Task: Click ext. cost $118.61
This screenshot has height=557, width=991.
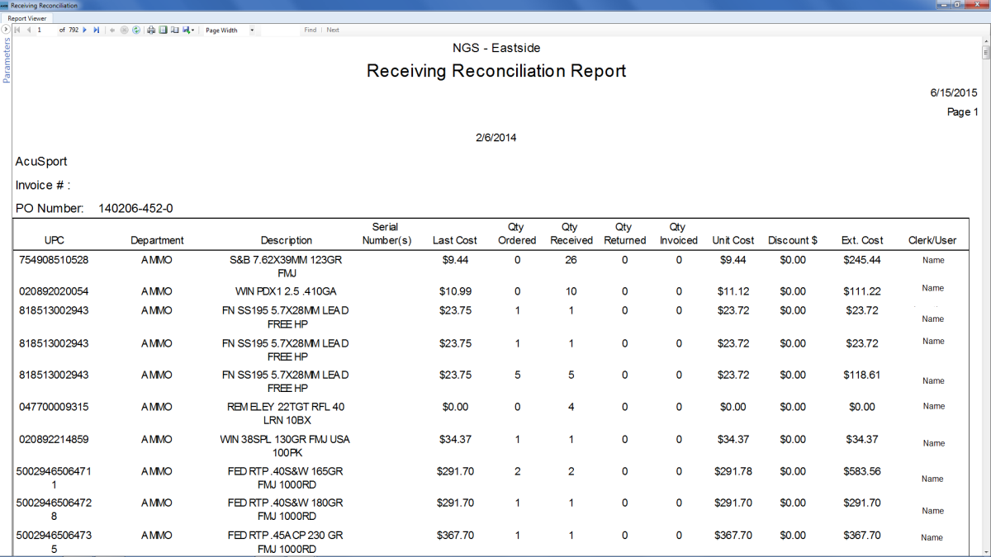Action: click(x=862, y=375)
